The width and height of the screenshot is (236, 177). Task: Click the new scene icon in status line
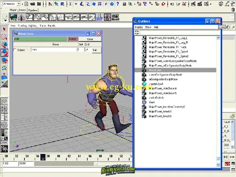click(26, 4)
